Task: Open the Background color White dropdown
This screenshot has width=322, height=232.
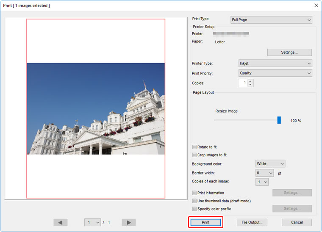Action: click(270, 164)
